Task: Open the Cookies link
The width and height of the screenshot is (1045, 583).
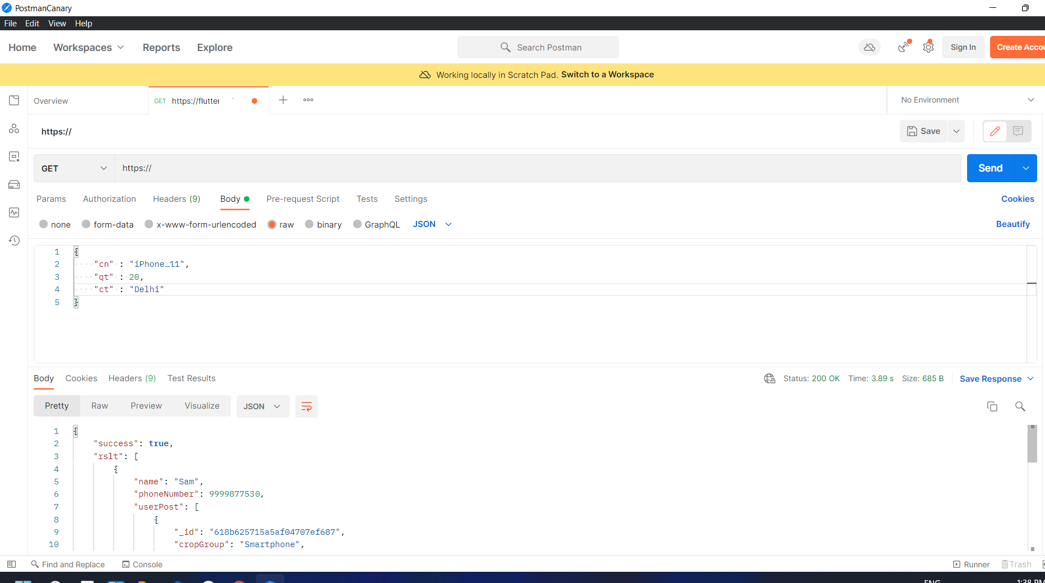Action: [1018, 199]
